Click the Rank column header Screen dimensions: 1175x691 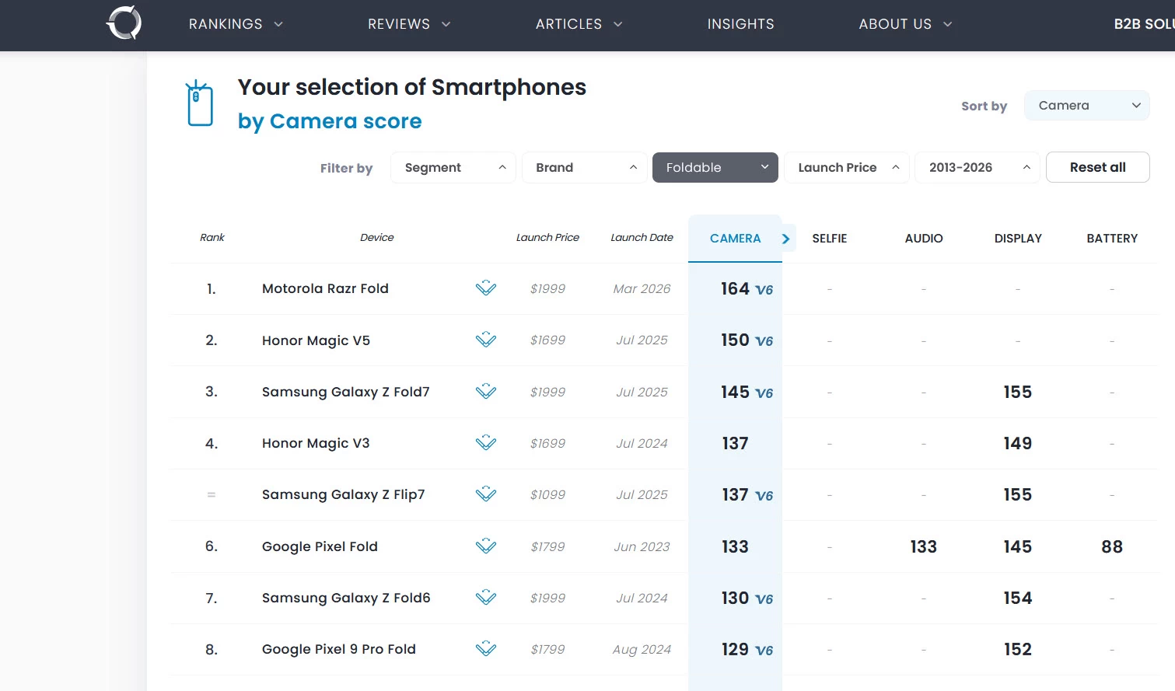tap(212, 237)
